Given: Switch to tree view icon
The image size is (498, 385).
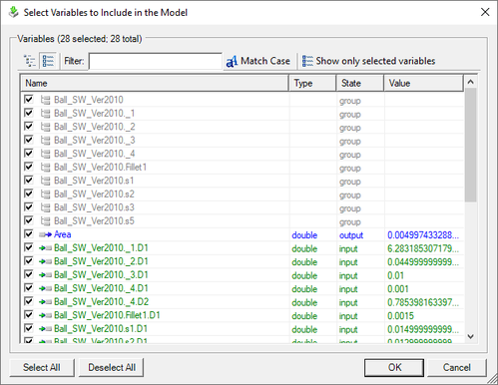Looking at the screenshot, I should click(x=30, y=61).
